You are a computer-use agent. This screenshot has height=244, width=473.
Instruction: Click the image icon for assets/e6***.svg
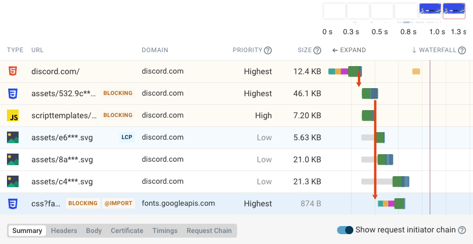coord(13,137)
